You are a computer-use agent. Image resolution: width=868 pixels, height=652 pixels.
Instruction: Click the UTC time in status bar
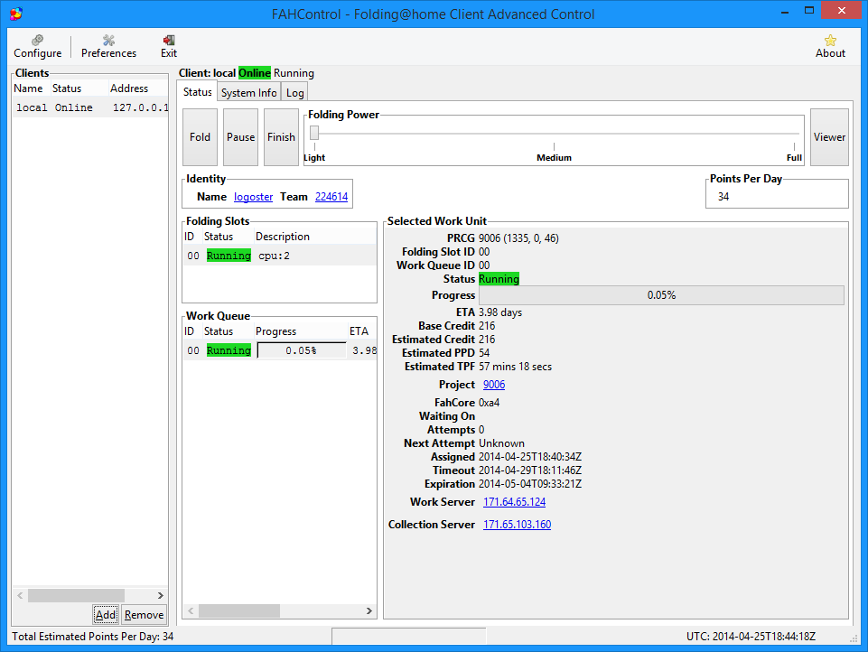(751, 637)
